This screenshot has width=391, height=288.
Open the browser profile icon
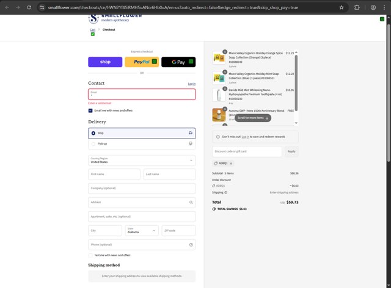(x=373, y=7)
